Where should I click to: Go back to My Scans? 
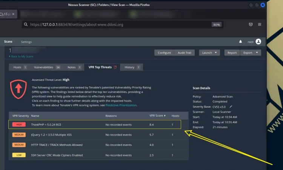[x=21, y=57]
